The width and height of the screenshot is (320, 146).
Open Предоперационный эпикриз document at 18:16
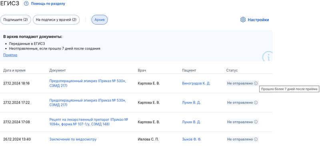[88, 84]
